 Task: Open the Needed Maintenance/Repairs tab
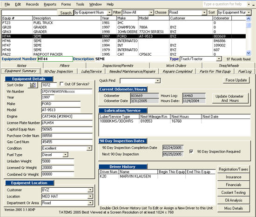132,72
